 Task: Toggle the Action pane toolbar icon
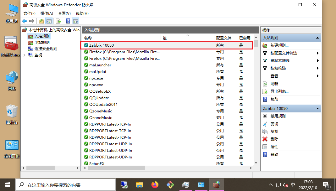click(x=76, y=21)
